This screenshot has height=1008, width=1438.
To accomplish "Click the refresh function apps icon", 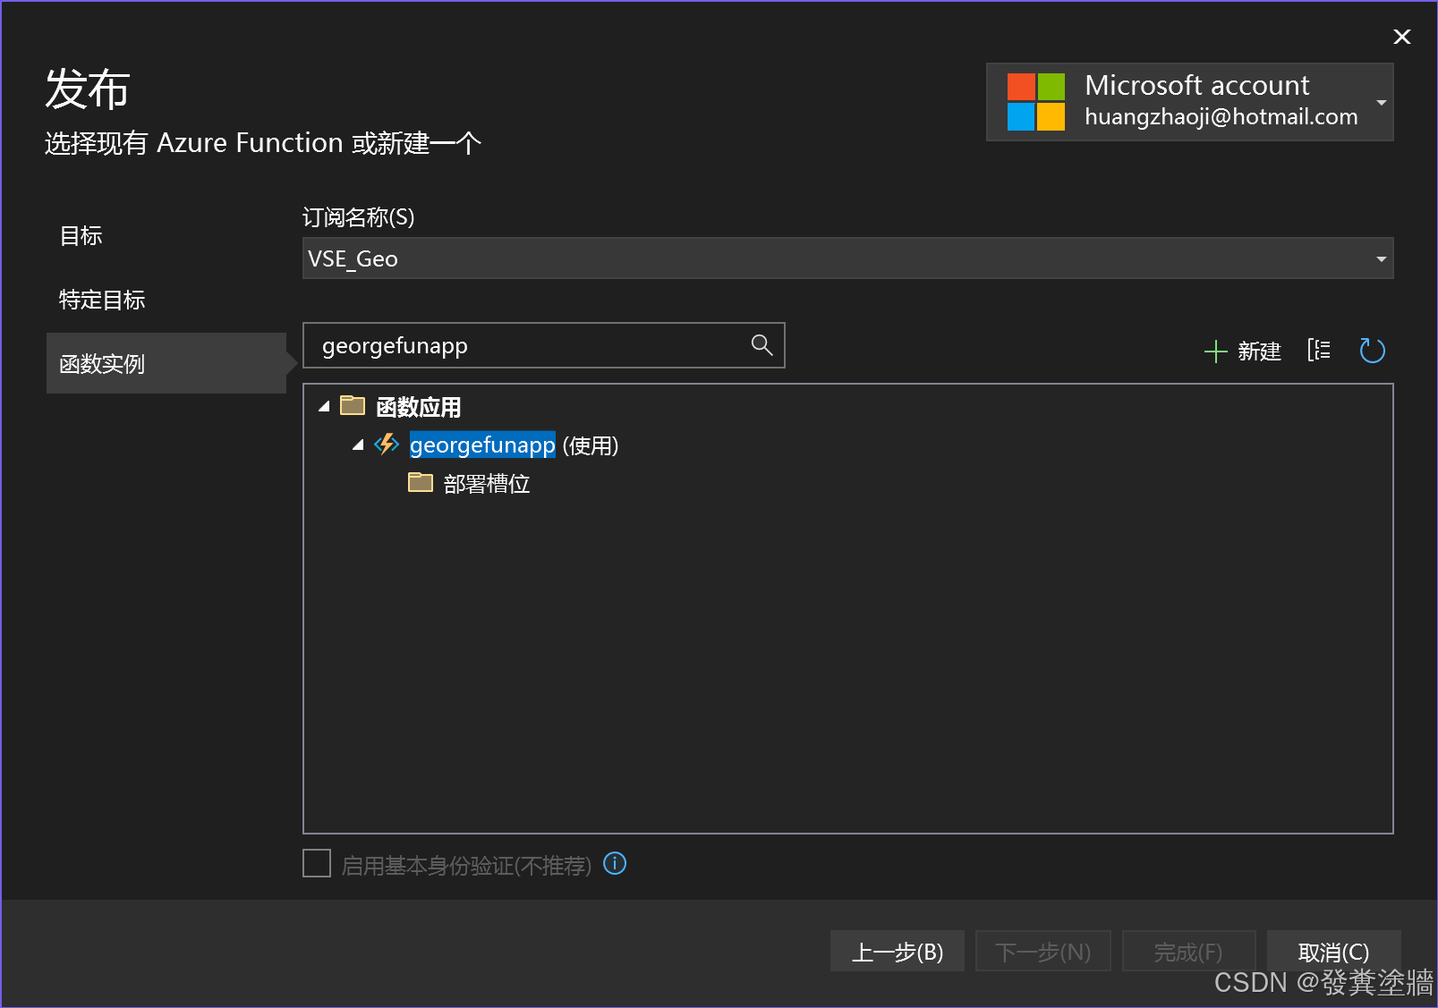I will point(1372,351).
